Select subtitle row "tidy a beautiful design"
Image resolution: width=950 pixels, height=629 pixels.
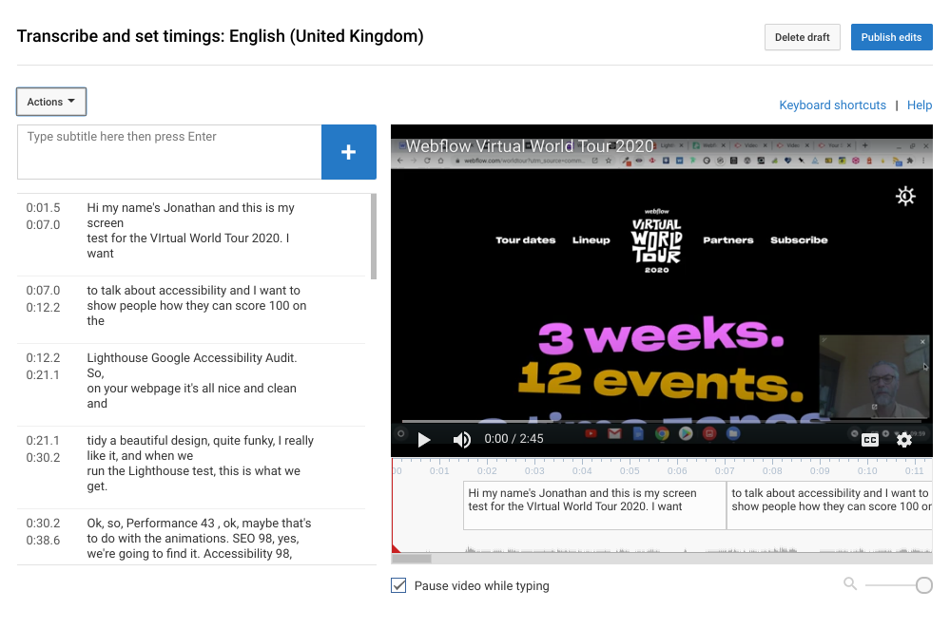pos(191,467)
